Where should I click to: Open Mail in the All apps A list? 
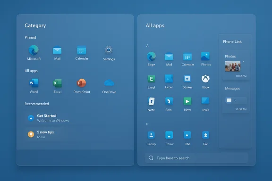(x=169, y=57)
